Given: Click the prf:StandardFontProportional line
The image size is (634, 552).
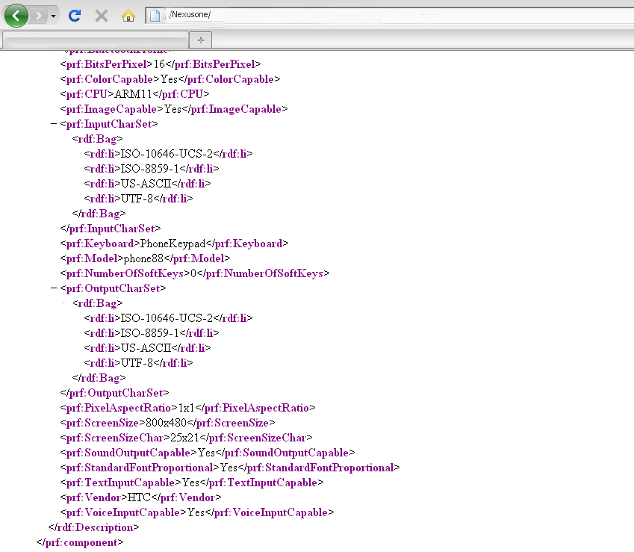Looking at the screenshot, I should pyautogui.click(x=230, y=468).
